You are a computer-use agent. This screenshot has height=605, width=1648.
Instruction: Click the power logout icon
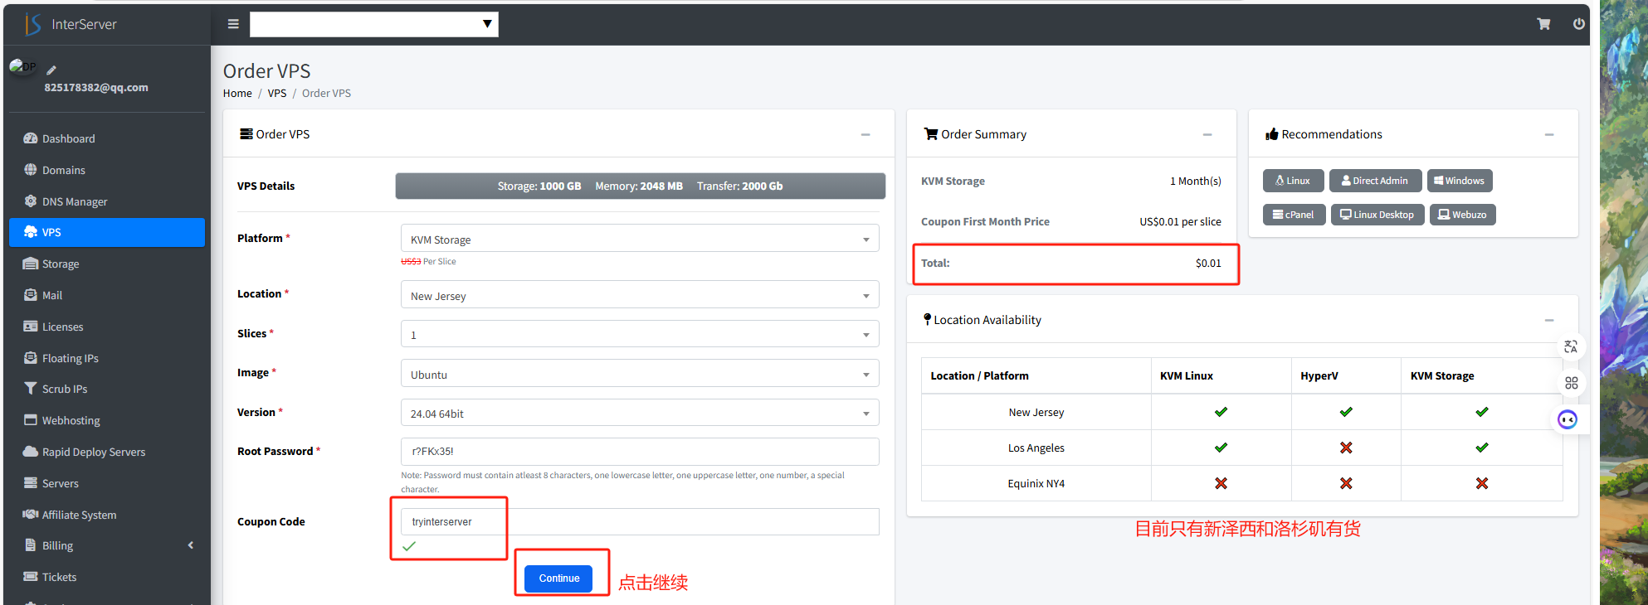point(1578,24)
